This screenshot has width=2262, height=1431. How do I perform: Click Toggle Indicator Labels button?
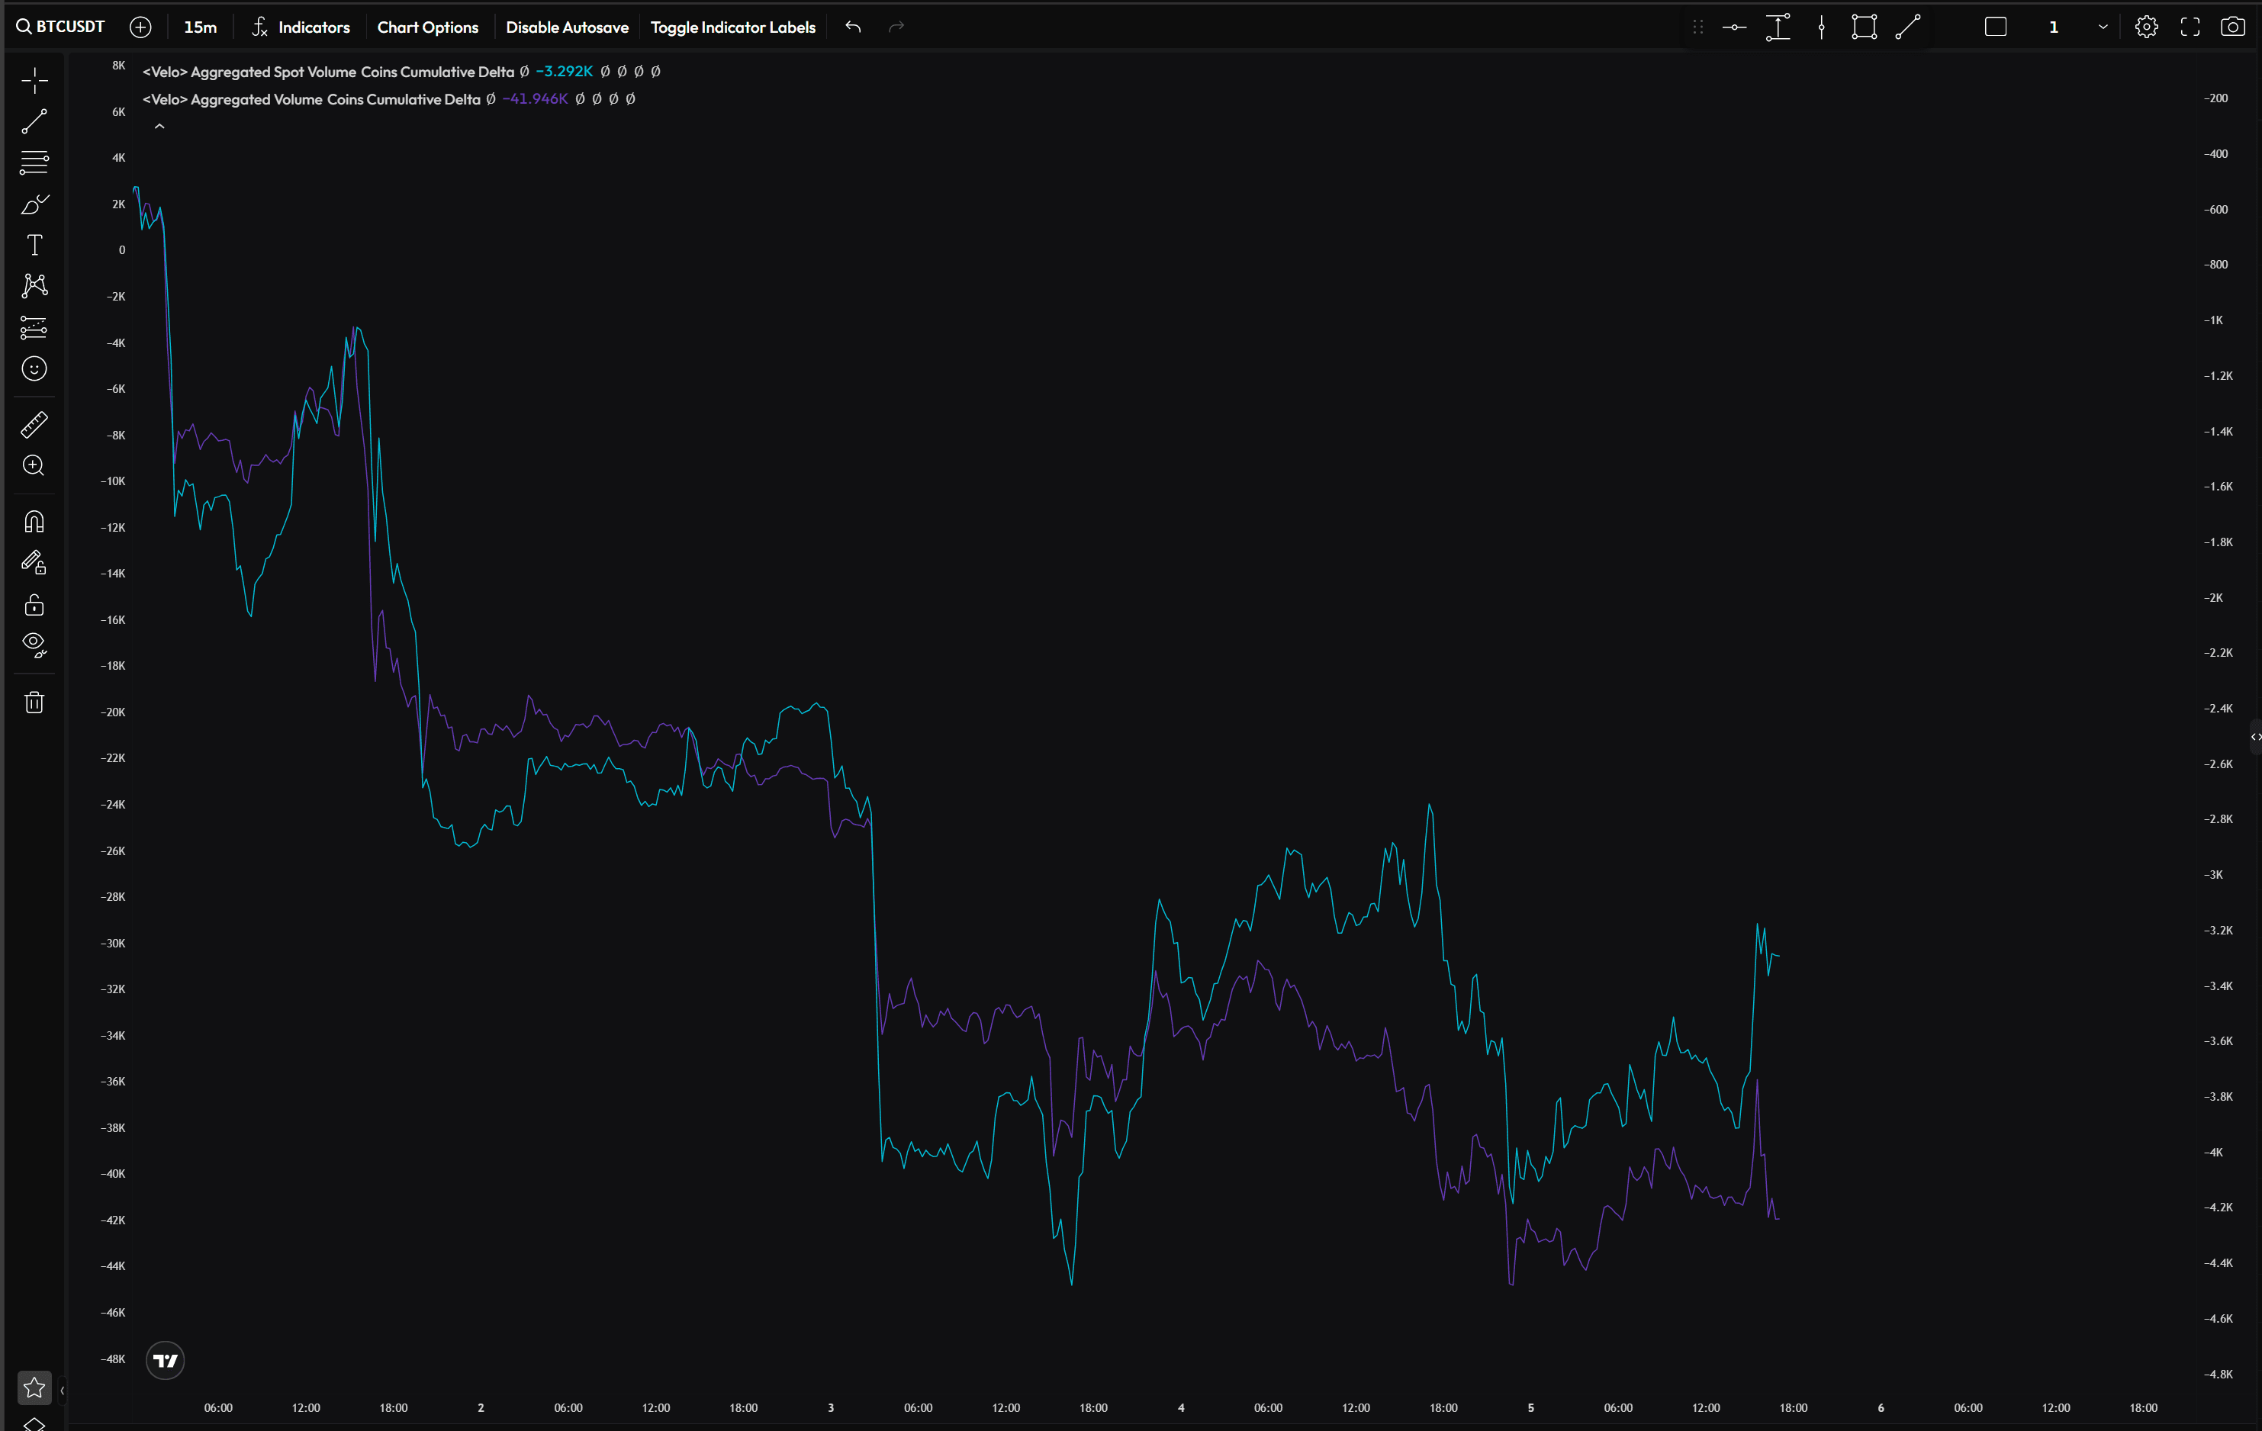point(732,27)
